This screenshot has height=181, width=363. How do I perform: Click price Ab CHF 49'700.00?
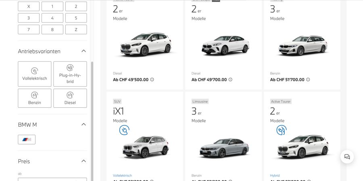click(x=209, y=80)
